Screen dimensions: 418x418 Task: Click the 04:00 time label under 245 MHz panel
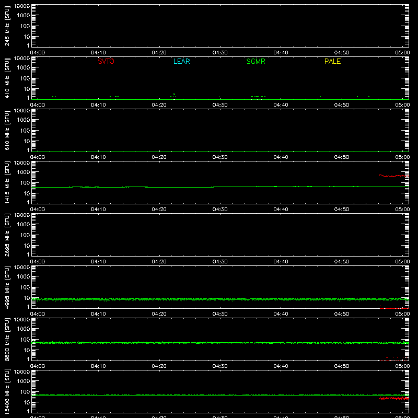38,53
